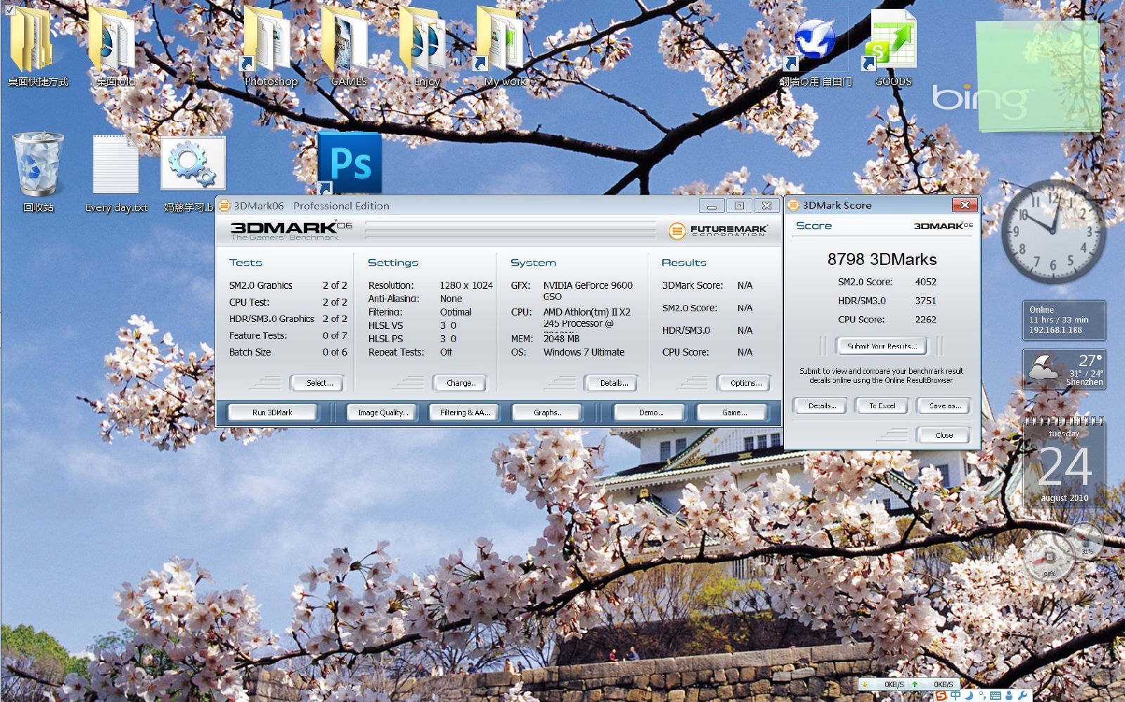The width and height of the screenshot is (1125, 702).
Task: Click Run 3DMark button
Action: [x=272, y=412]
